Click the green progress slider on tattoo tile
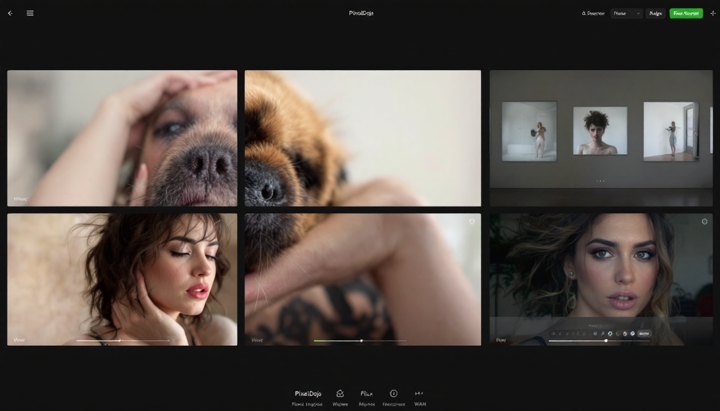720x411 pixels. (x=360, y=340)
